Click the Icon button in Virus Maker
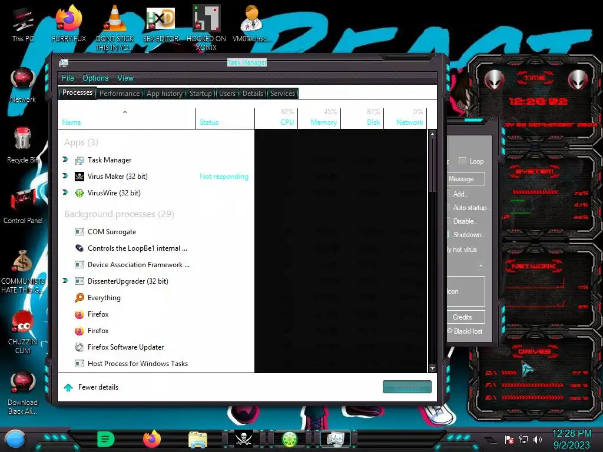The image size is (603, 452). pyautogui.click(x=466, y=291)
